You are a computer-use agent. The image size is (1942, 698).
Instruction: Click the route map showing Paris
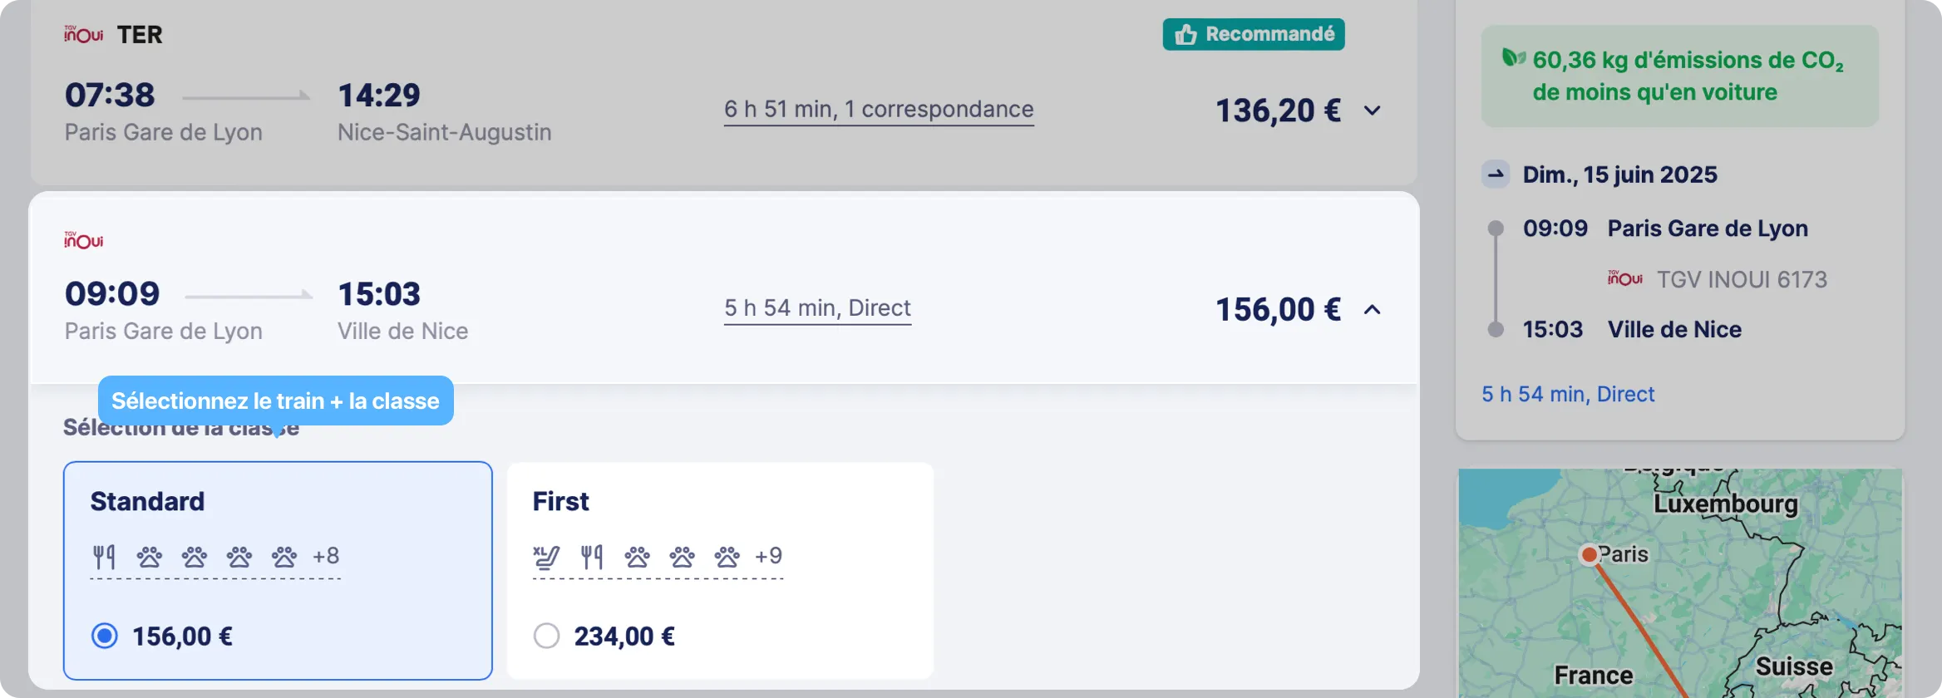click(1680, 583)
